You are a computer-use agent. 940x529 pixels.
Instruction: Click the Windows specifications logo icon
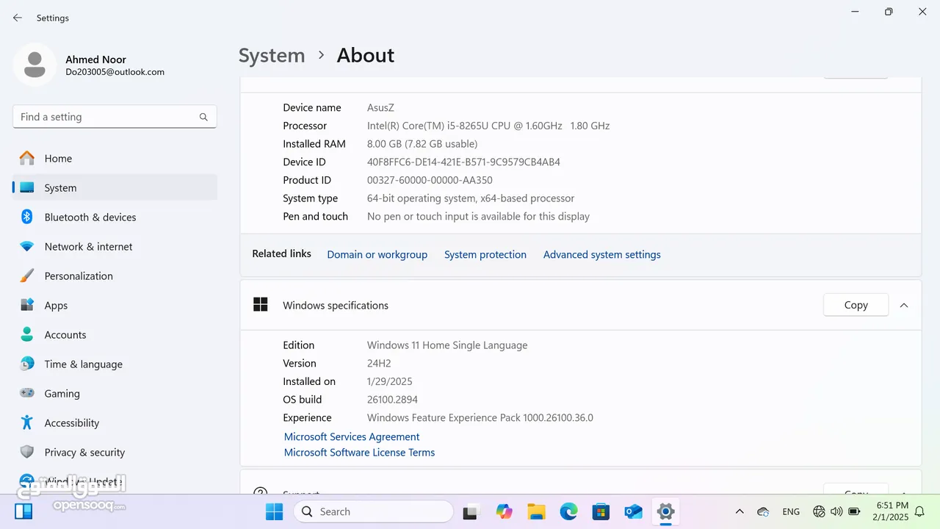point(261,305)
